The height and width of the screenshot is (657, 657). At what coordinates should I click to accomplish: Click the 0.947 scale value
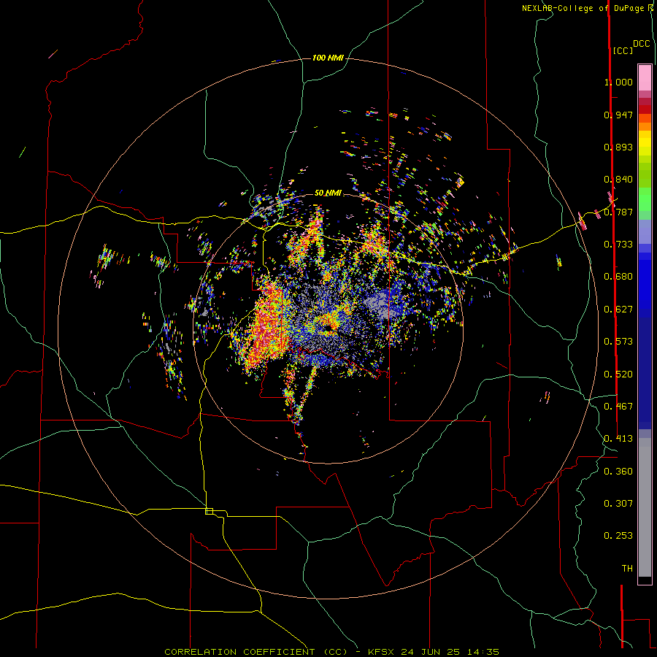618,115
